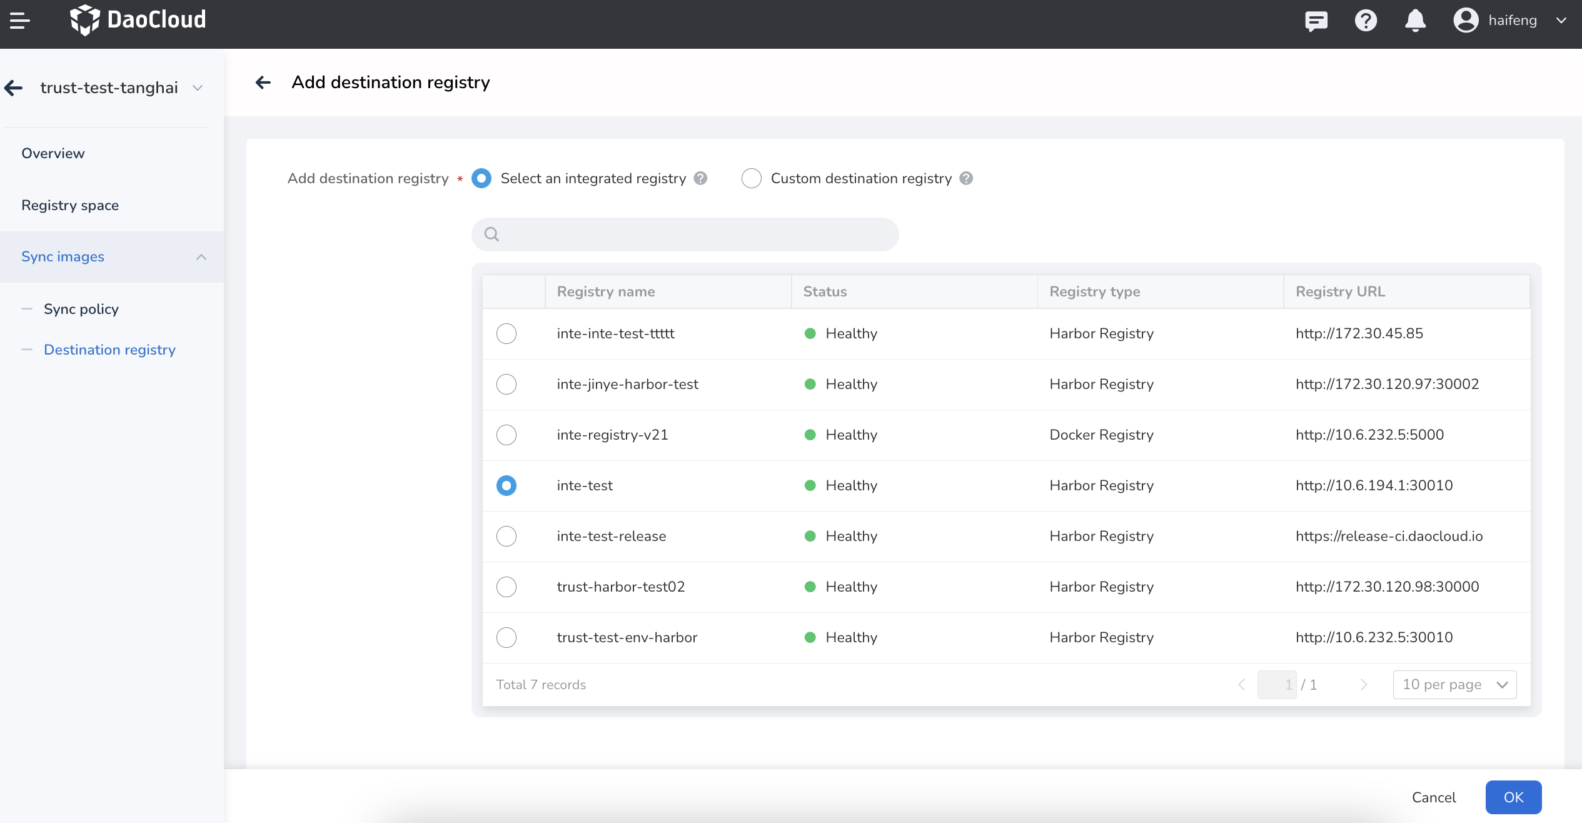This screenshot has width=1582, height=823.
Task: Click the page number input box
Action: [1277, 685]
